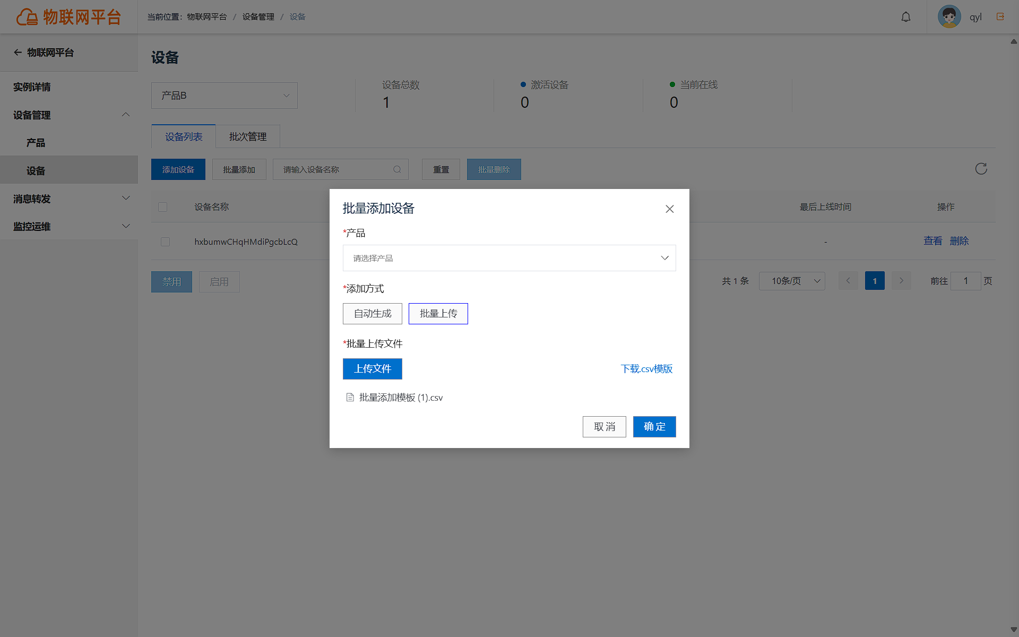Click the 请输入设备名称 search field
Image resolution: width=1019 pixels, height=637 pixels.
click(x=341, y=169)
